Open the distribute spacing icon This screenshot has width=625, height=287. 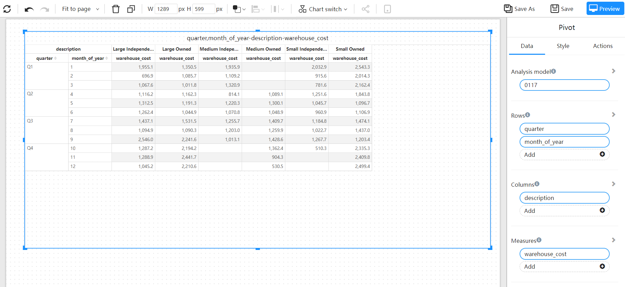click(277, 9)
